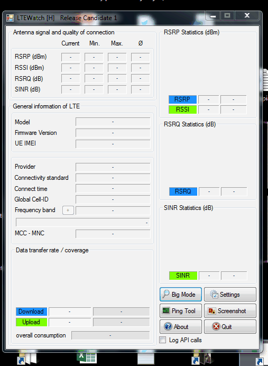268x366 pixels.
Task: Launch the Ping Tool
Action: click(x=181, y=310)
